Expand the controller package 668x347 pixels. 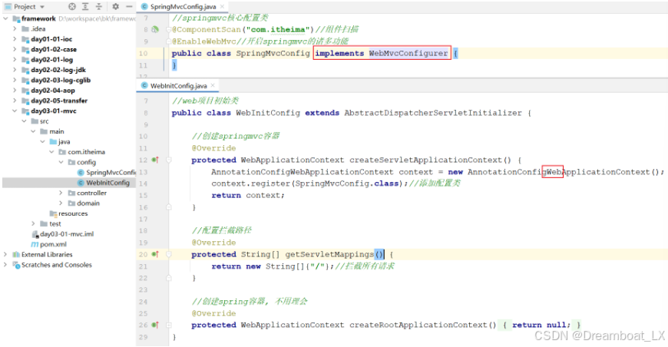[61, 193]
